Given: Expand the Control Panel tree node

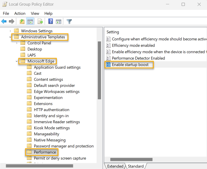Looking at the screenshot, I should click(x=17, y=43).
